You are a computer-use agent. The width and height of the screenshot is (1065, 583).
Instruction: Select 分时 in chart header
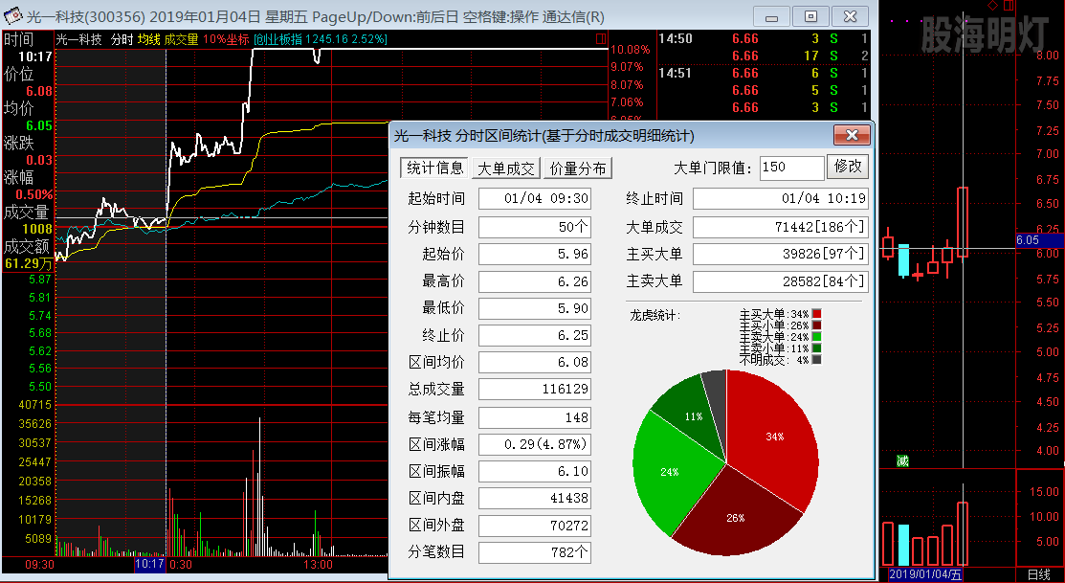122,39
